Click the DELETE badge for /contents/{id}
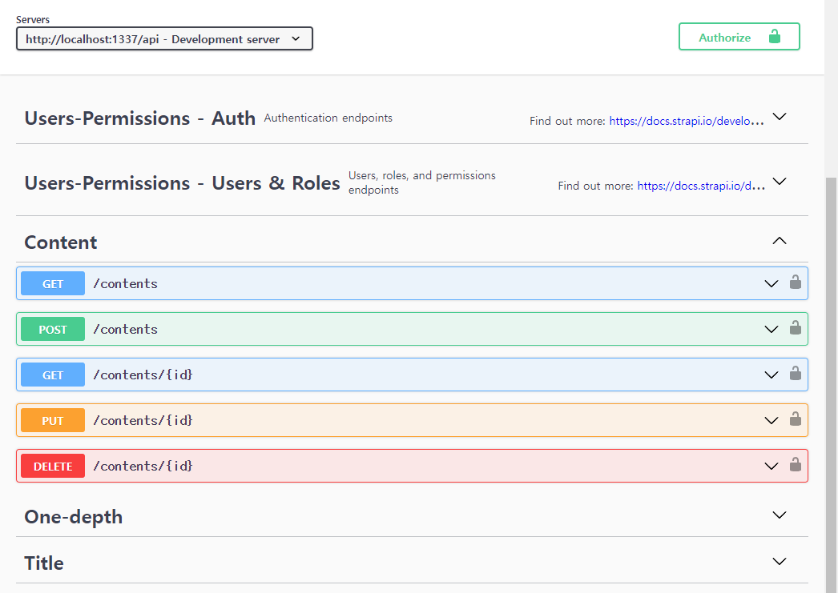This screenshot has width=838, height=593. (x=53, y=466)
